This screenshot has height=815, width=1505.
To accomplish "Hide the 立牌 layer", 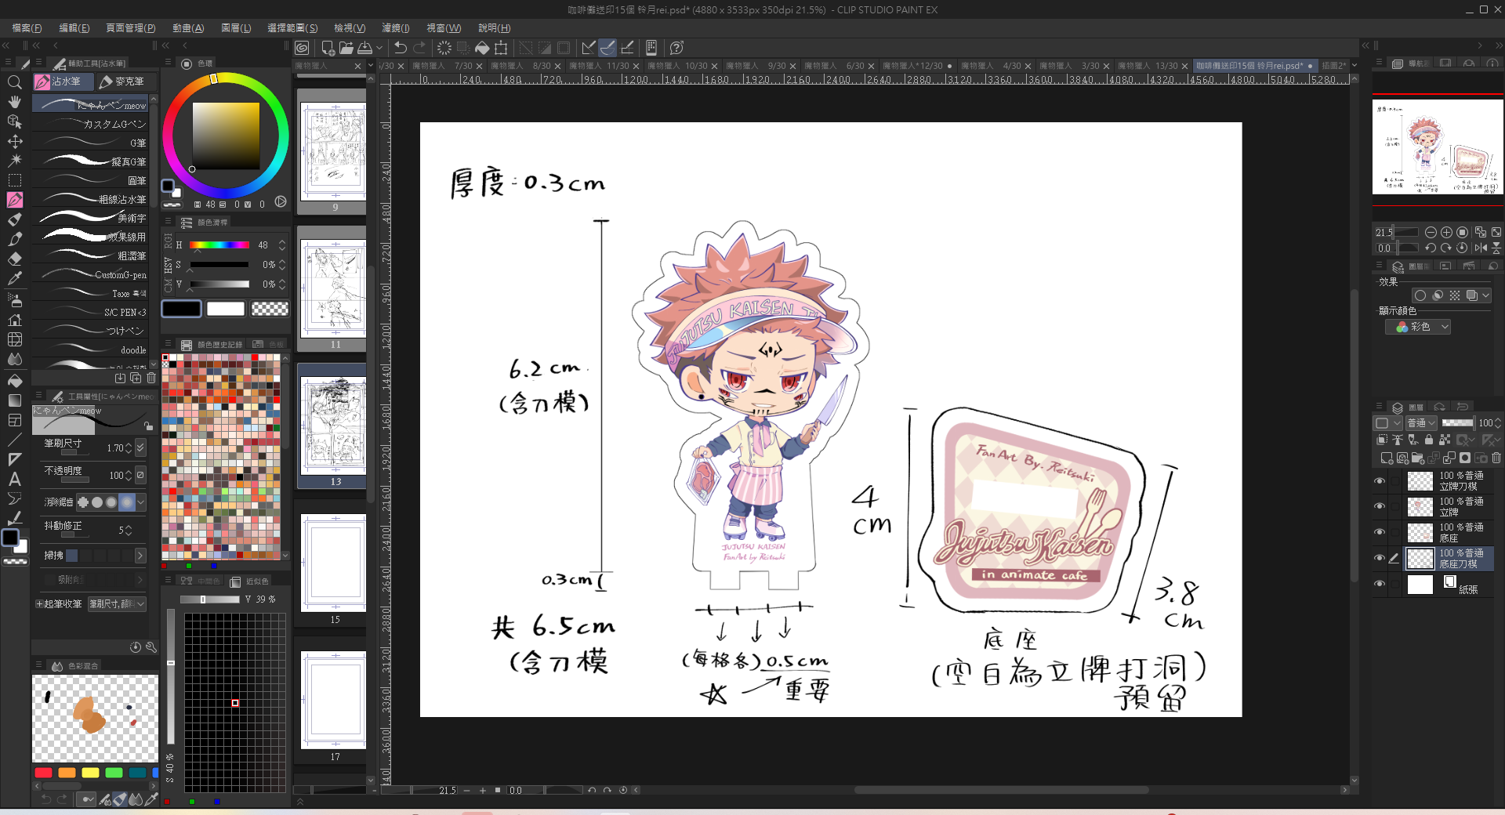I will click(1380, 506).
